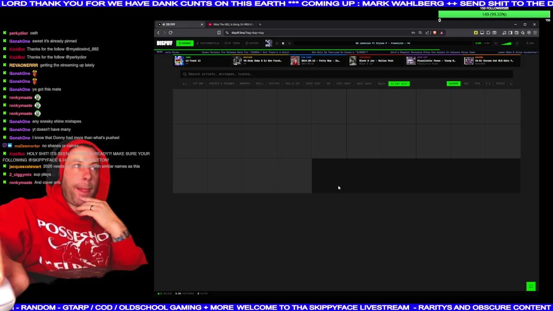Viewport: 553px width, 311px height.
Task: Skip to next track in player
Action: tap(289, 43)
